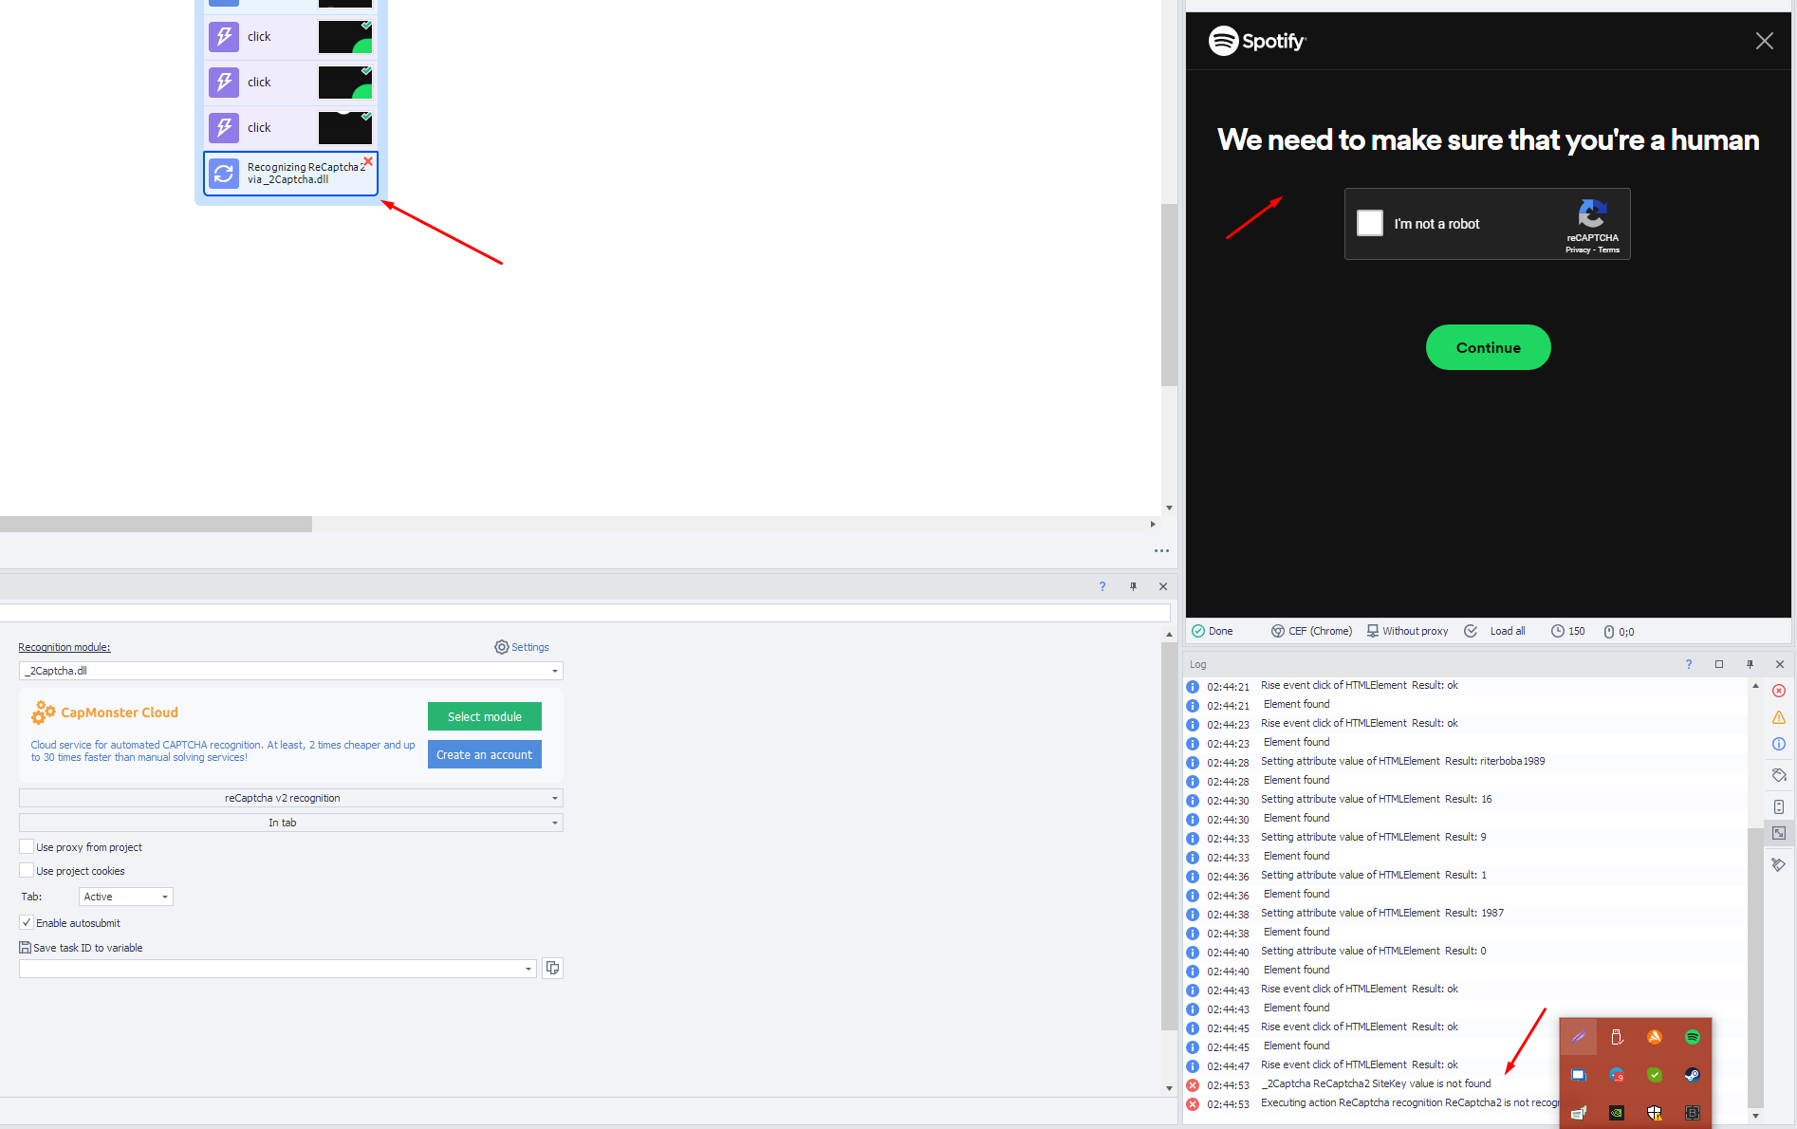
Task: Enable Use project cookies checkbox
Action: [x=27, y=870]
